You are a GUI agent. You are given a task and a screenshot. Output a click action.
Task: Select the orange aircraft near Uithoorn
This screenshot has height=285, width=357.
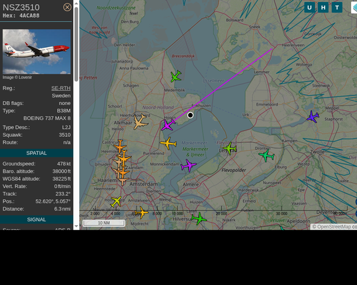(141, 213)
